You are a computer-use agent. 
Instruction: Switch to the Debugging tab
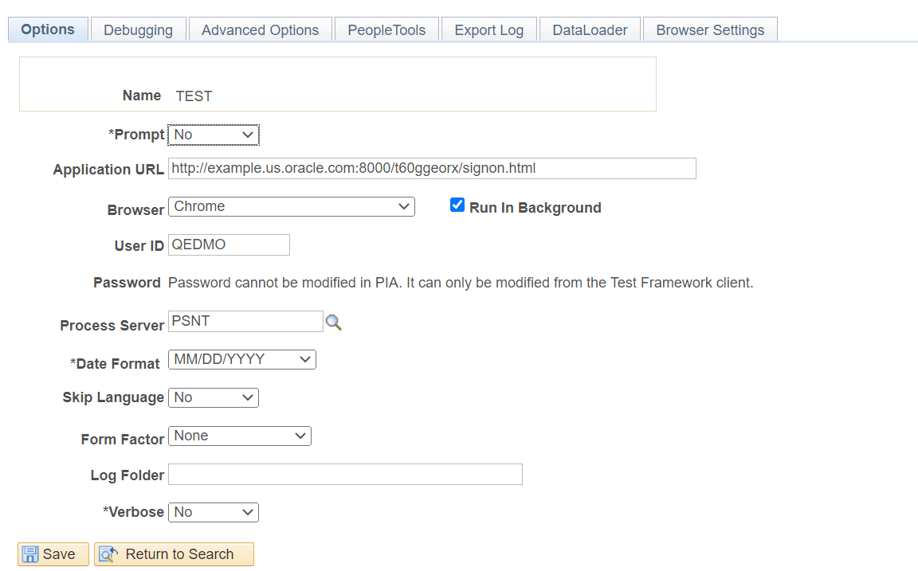[138, 29]
